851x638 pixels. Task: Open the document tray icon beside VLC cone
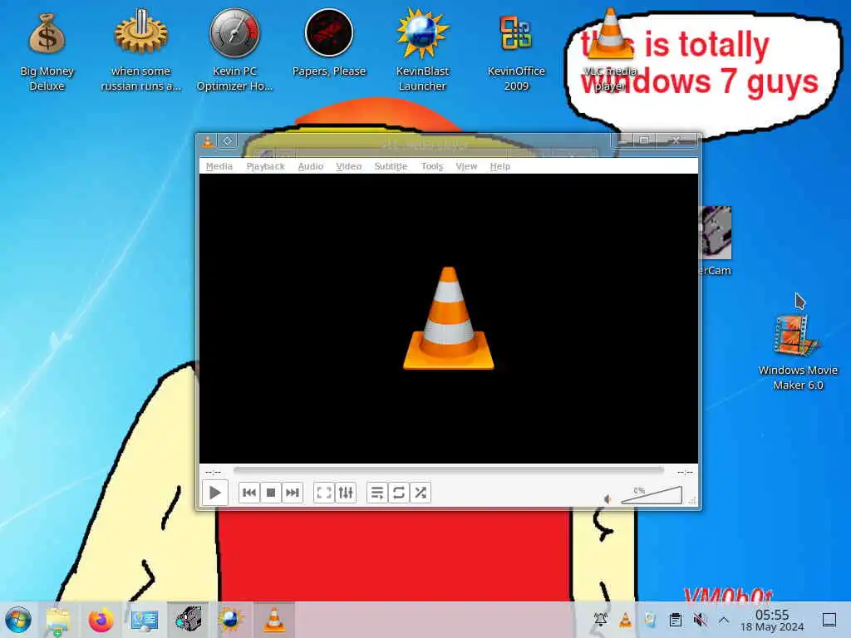coord(650,620)
